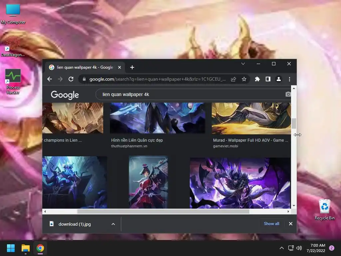
Task: Click the thuthuatphanmem.vn source link
Action: [129, 146]
